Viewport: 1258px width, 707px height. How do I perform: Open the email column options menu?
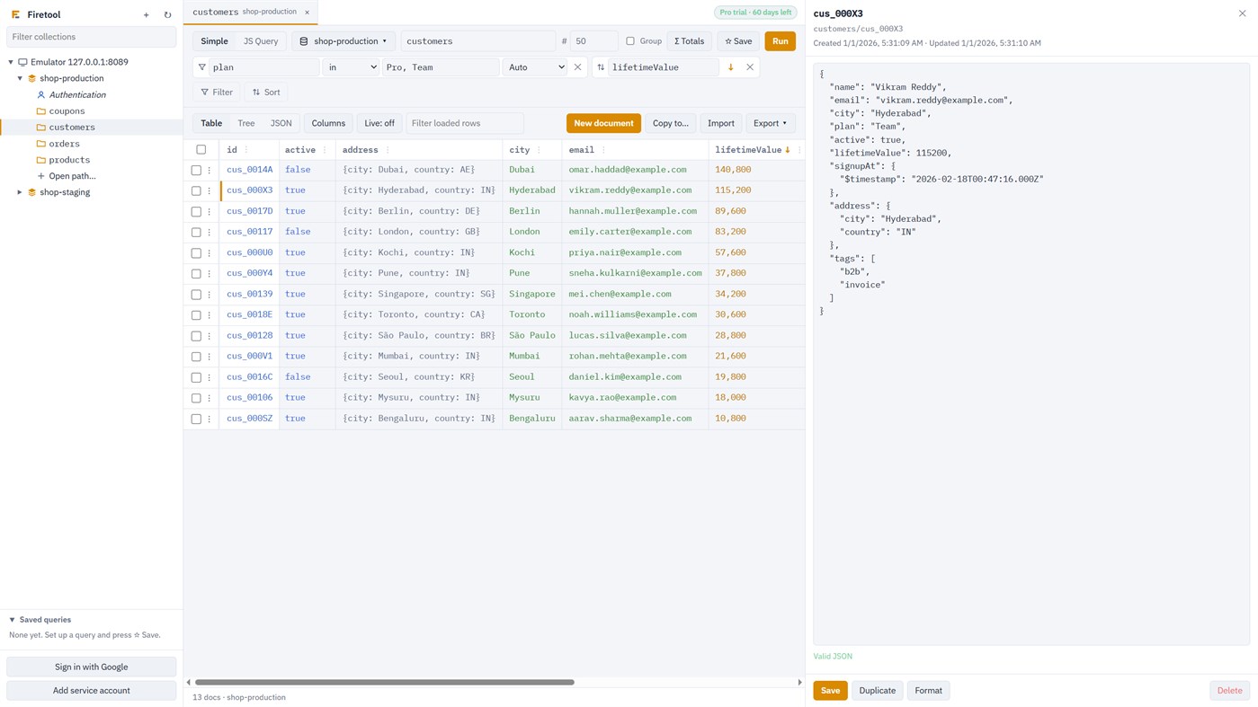603,150
